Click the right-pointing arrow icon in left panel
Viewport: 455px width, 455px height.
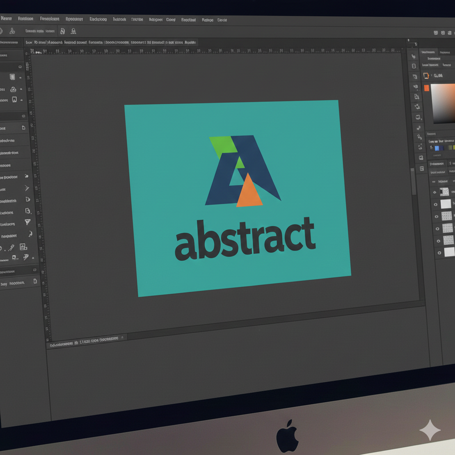pos(27,188)
